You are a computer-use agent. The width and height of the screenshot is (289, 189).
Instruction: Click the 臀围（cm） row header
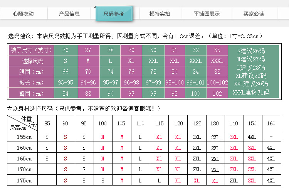click(31, 93)
